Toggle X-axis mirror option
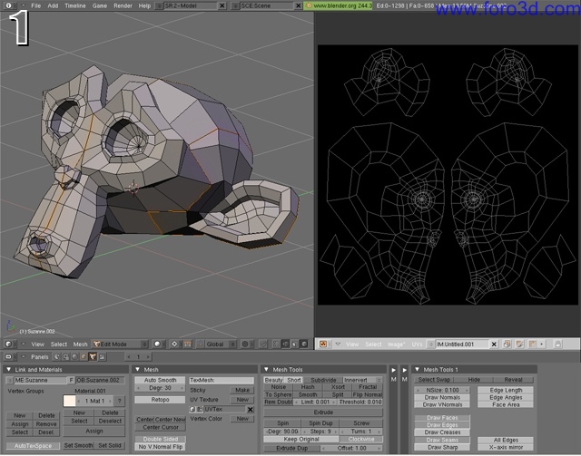Screen dimensions: 581x456 pos(506,447)
